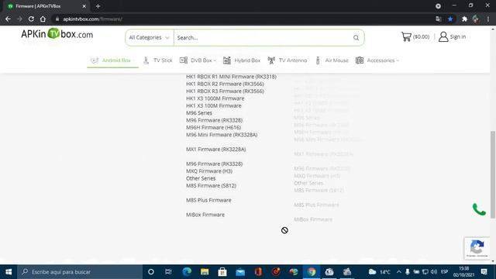Viewport: 496px width, 279px height.
Task: Select the Firmware APKinTVBox browser tab
Action: (46, 6)
